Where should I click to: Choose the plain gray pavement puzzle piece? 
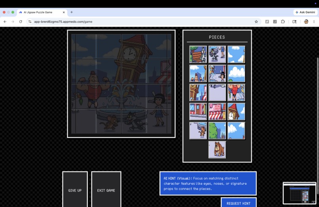(217, 92)
